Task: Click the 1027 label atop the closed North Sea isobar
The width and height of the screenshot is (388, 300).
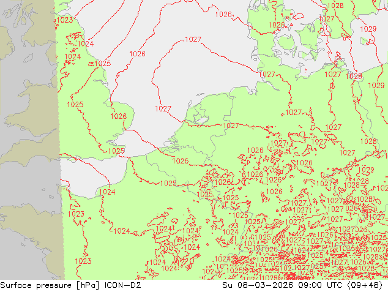Action: (x=193, y=39)
